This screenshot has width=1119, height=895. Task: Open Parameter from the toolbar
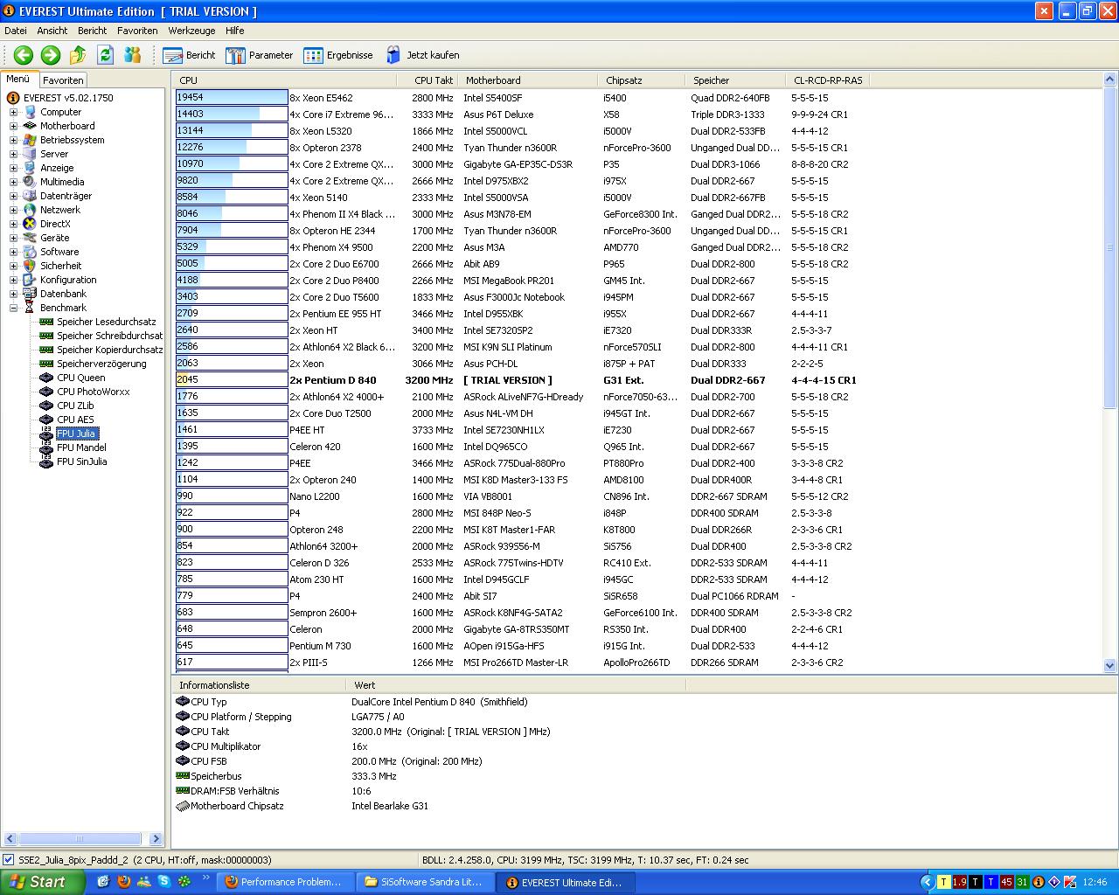[x=260, y=55]
